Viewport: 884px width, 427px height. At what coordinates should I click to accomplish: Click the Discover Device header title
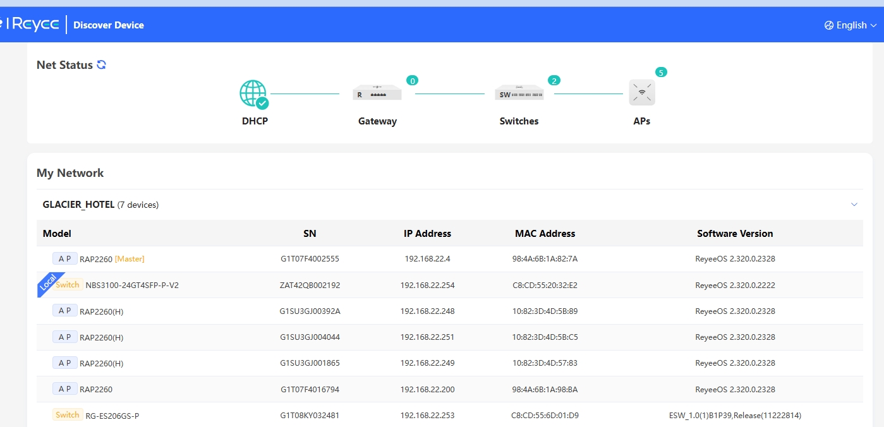[x=109, y=25]
